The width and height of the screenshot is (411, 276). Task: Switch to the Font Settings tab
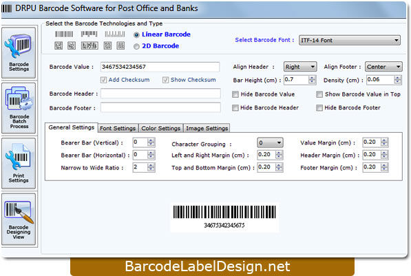[118, 128]
